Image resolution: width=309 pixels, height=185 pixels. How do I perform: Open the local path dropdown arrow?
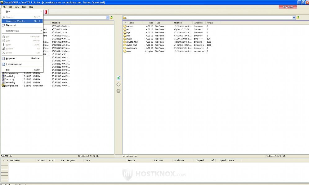click(x=108, y=18)
